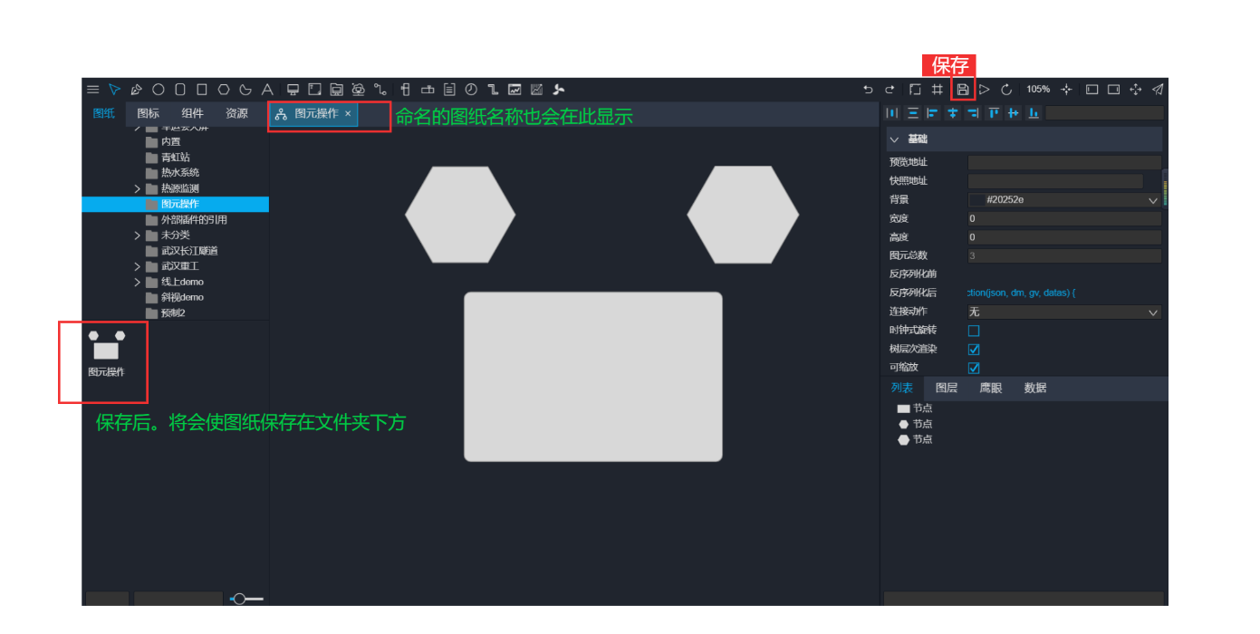The image size is (1260, 634).
Task: Select the hexagon shape tool
Action: click(x=224, y=90)
